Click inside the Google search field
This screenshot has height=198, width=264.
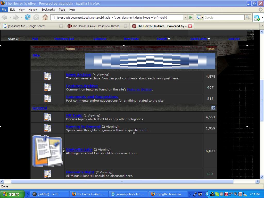point(224,17)
